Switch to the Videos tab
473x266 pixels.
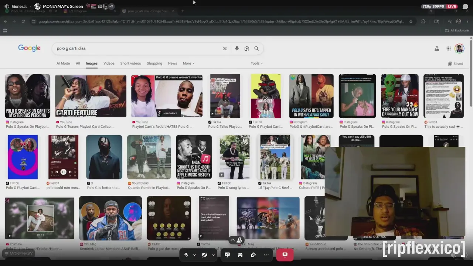coord(109,63)
